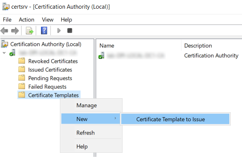Click the Certification Authority description cell
Image resolution: width=242 pixels, height=158 pixels.
pyautogui.click(x=211, y=56)
